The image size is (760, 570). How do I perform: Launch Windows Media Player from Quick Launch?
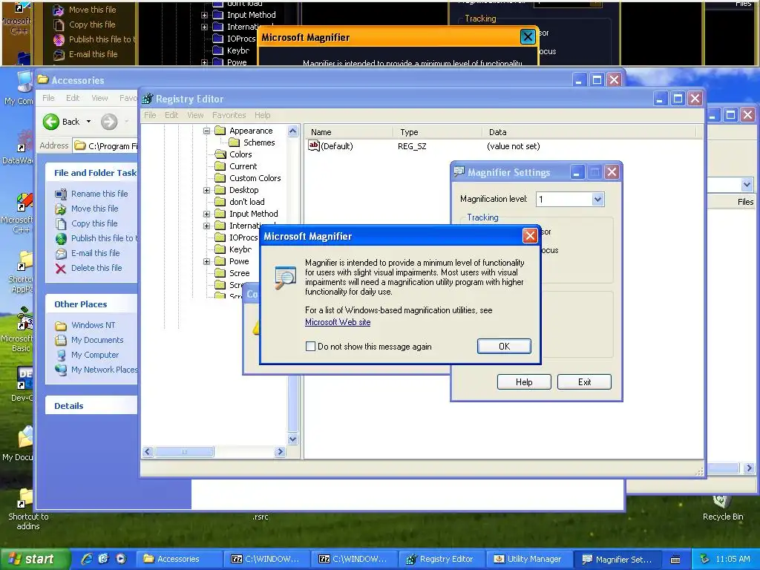[x=121, y=559]
